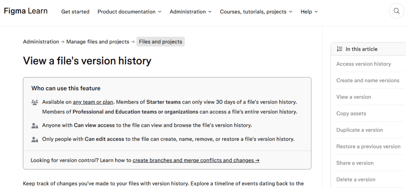Click the Files and projects breadcrumb chip
This screenshot has height=188, width=406.
click(161, 42)
